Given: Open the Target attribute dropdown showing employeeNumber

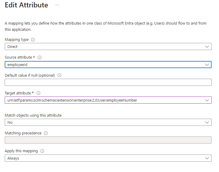Looking at the screenshot, I should coord(108,100).
